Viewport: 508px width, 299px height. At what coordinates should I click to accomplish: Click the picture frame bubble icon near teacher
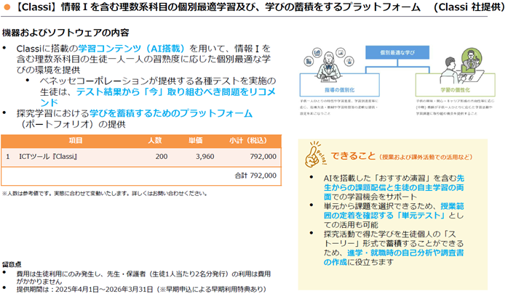(x=341, y=52)
